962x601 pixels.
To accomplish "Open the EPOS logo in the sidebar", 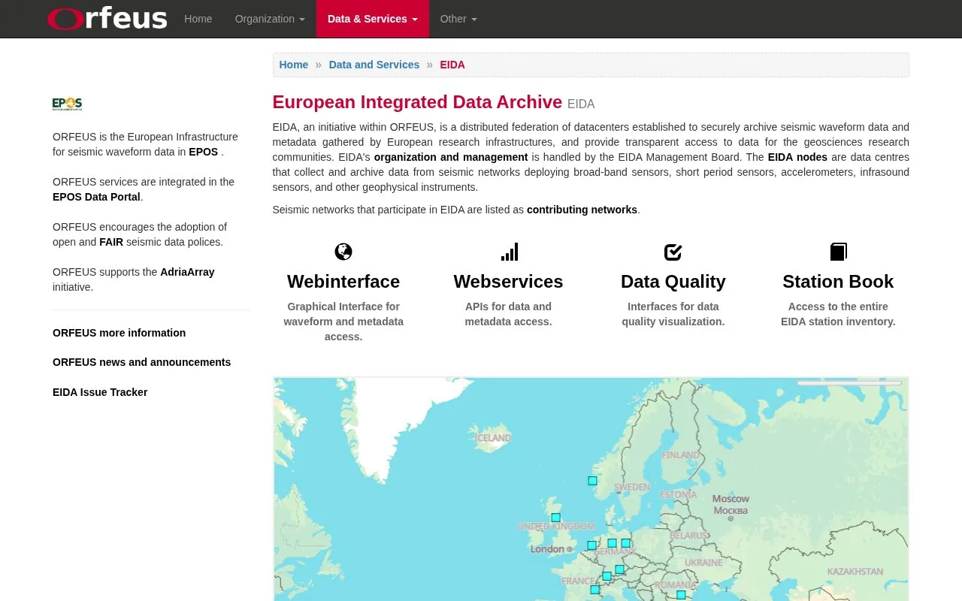I will click(x=67, y=104).
